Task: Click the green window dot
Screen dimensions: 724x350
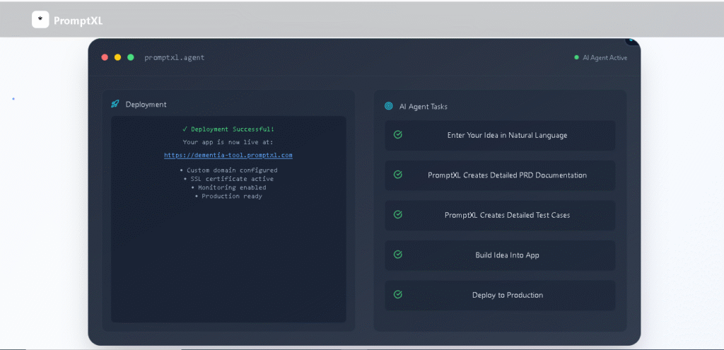Action: 131,57
